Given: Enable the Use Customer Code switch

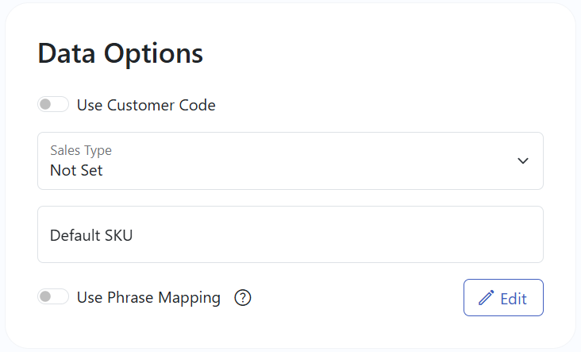Looking at the screenshot, I should (53, 104).
